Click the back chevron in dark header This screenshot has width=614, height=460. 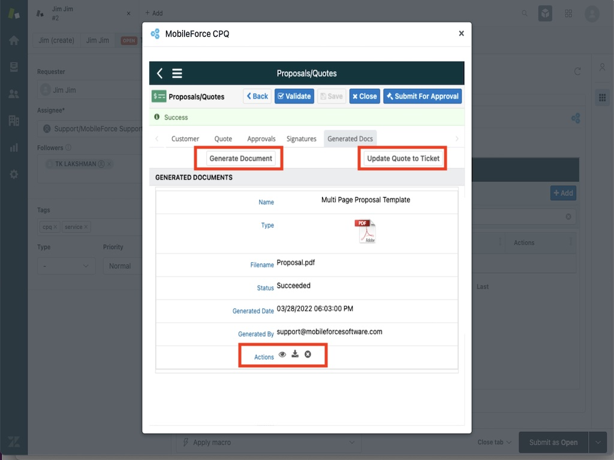159,74
